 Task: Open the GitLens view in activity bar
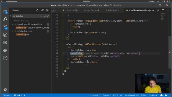(5, 58)
